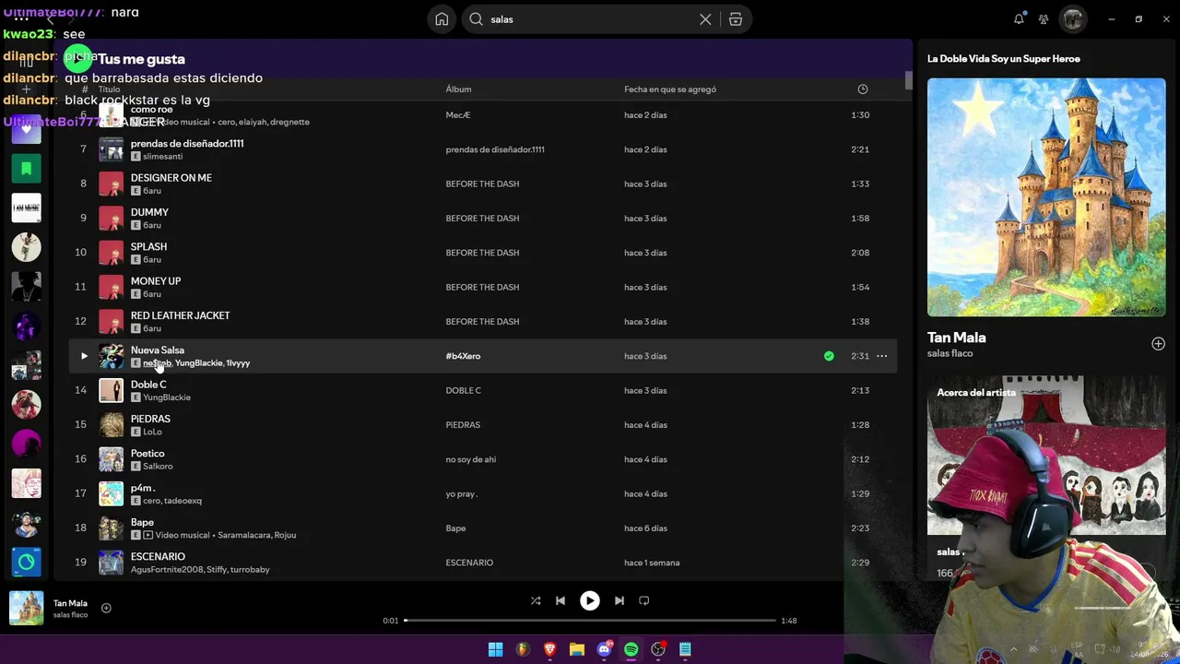Open large castle album art in side panel
1180x664 pixels.
point(1046,197)
